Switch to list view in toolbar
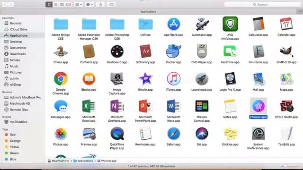Screen dimensions: 303x170 pyautogui.click(x=55, y=4)
